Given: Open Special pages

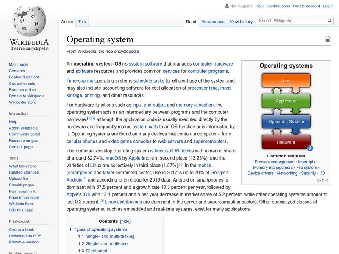Looking at the screenshot, I should click(22, 185).
